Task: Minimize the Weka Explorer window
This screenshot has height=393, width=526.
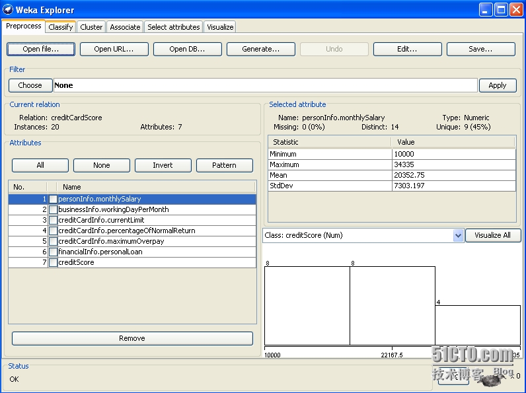Action: click(x=486, y=10)
